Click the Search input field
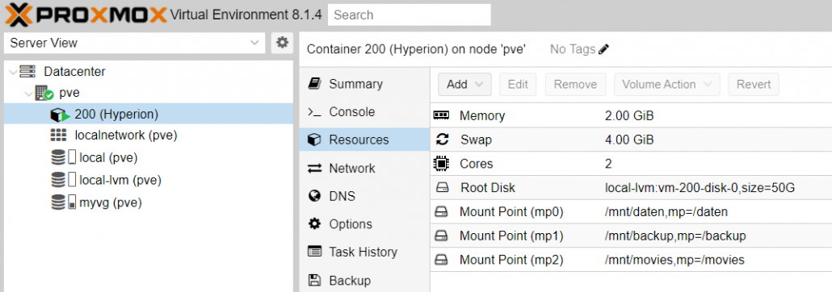 tap(409, 15)
